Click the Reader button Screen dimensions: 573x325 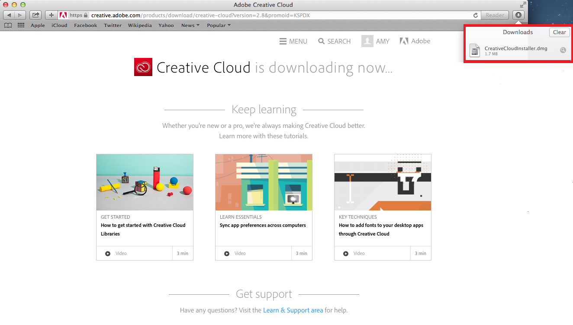495,15
